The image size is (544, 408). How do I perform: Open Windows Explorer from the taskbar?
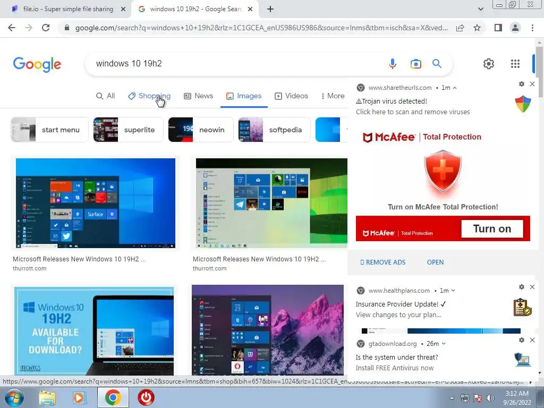(x=47, y=398)
